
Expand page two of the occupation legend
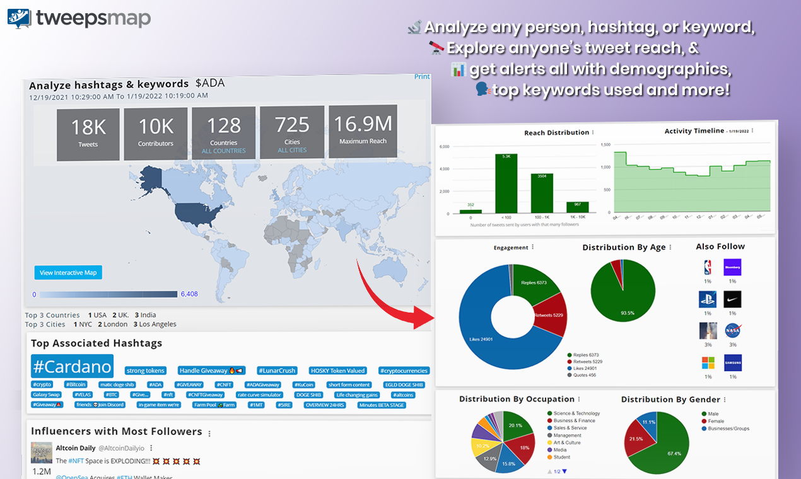coord(564,471)
